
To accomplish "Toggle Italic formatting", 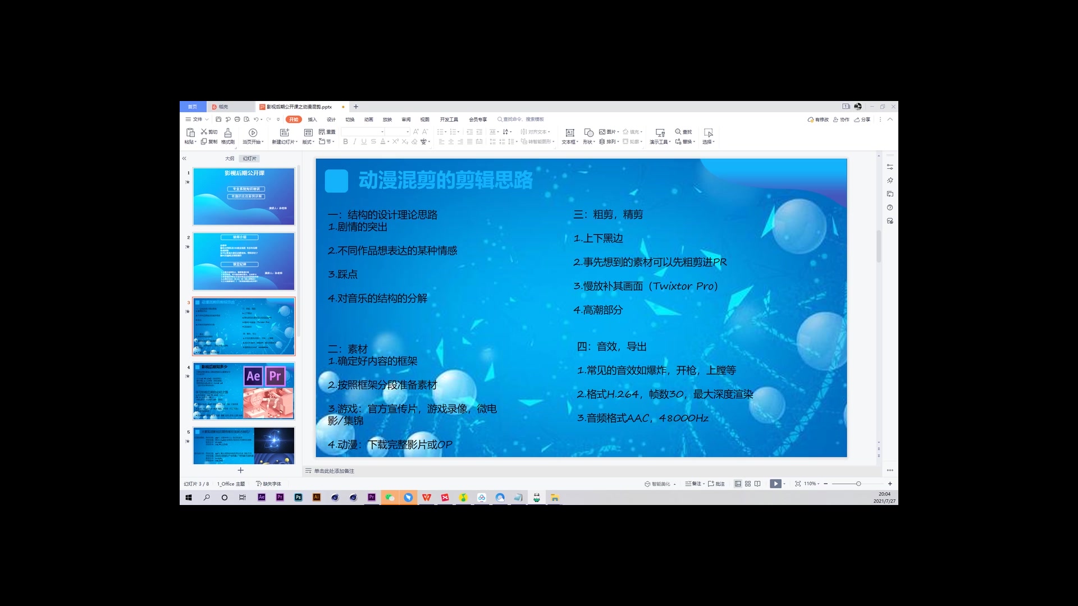I will (x=355, y=142).
